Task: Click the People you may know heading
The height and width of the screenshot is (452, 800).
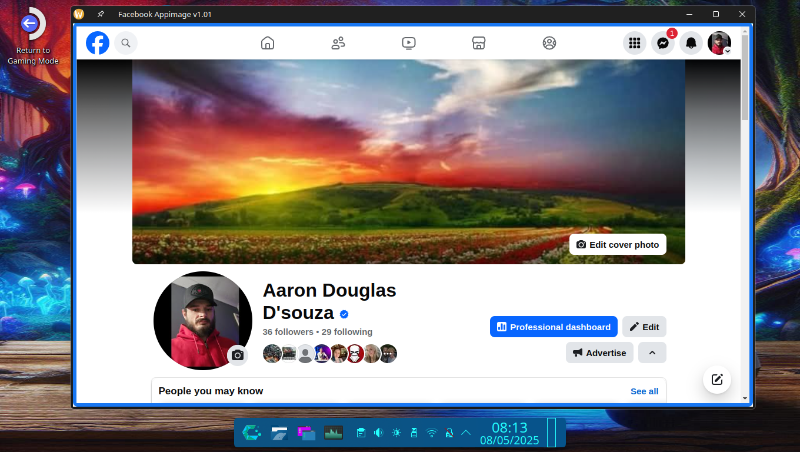Action: click(x=211, y=391)
